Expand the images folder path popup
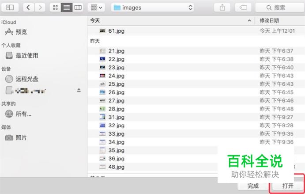The width and height of the screenshot is (305, 194). pos(153,8)
